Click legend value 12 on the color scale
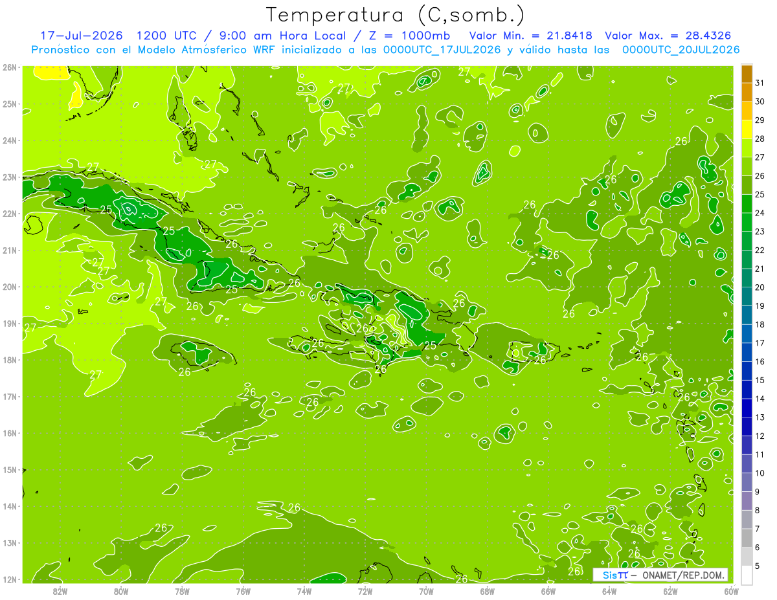Viewport: 777px width, 600px height. (x=760, y=436)
